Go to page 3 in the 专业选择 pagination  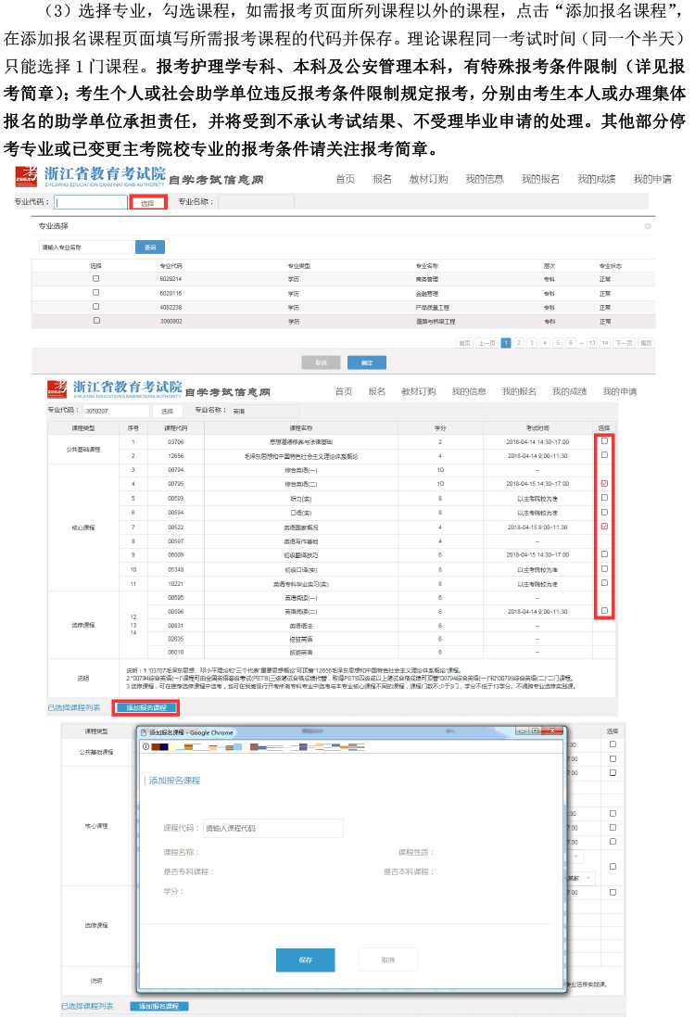(532, 343)
